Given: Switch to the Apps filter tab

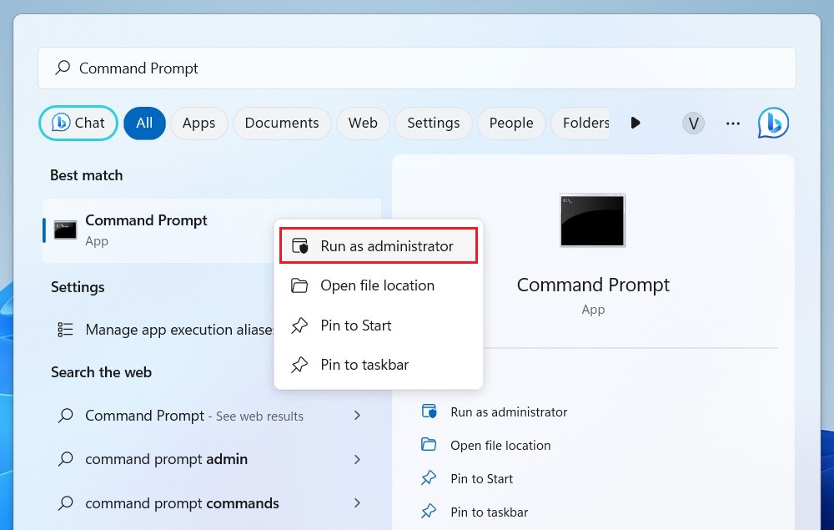Looking at the screenshot, I should point(199,123).
